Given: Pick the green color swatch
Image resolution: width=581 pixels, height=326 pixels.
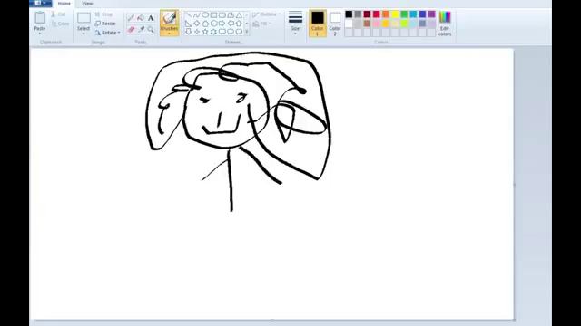Looking at the screenshot, I should 404,14.
